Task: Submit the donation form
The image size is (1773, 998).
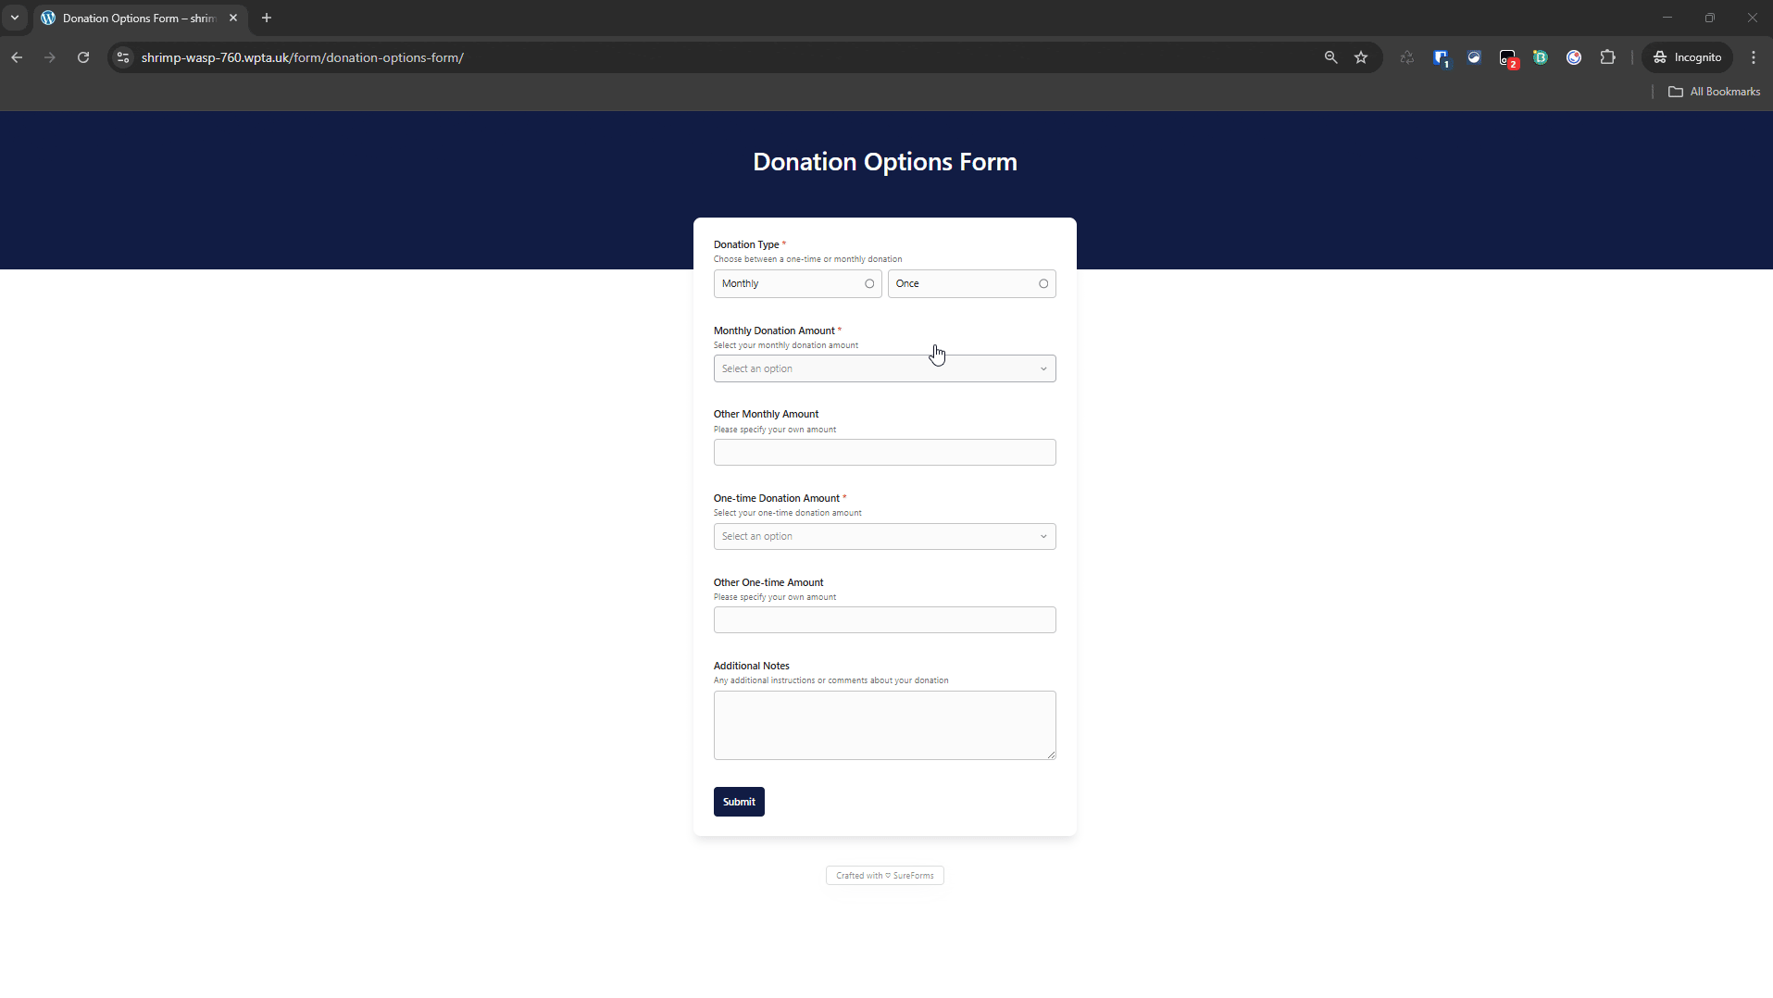Action: (x=739, y=801)
